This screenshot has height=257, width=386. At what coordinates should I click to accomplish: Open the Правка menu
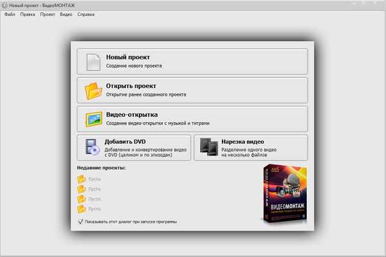click(x=28, y=14)
